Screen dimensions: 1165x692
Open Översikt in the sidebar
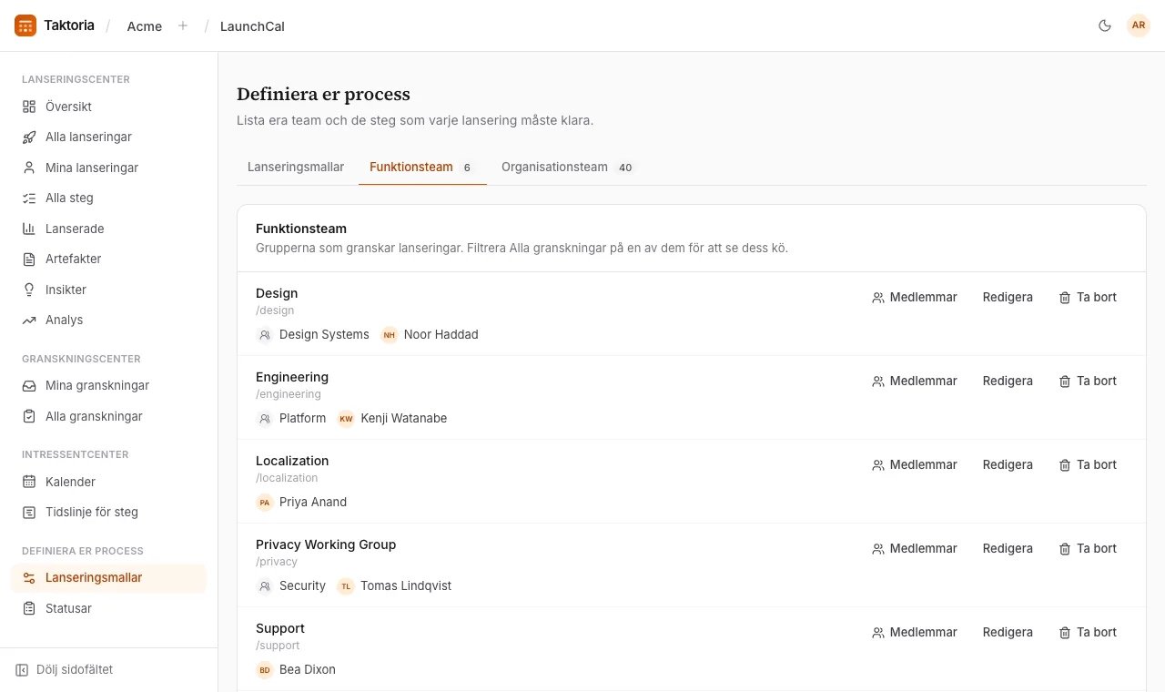109,107
